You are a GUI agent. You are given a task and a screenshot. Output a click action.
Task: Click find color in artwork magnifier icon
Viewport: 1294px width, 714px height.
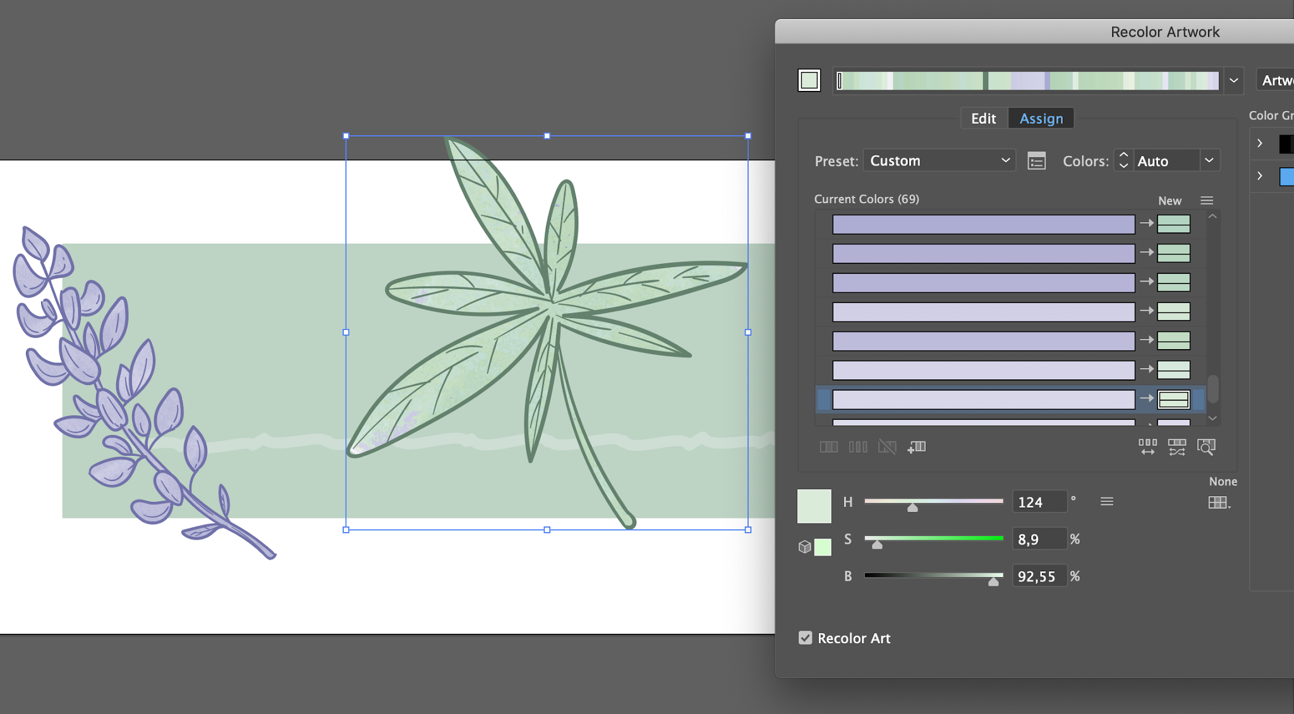tap(1206, 447)
